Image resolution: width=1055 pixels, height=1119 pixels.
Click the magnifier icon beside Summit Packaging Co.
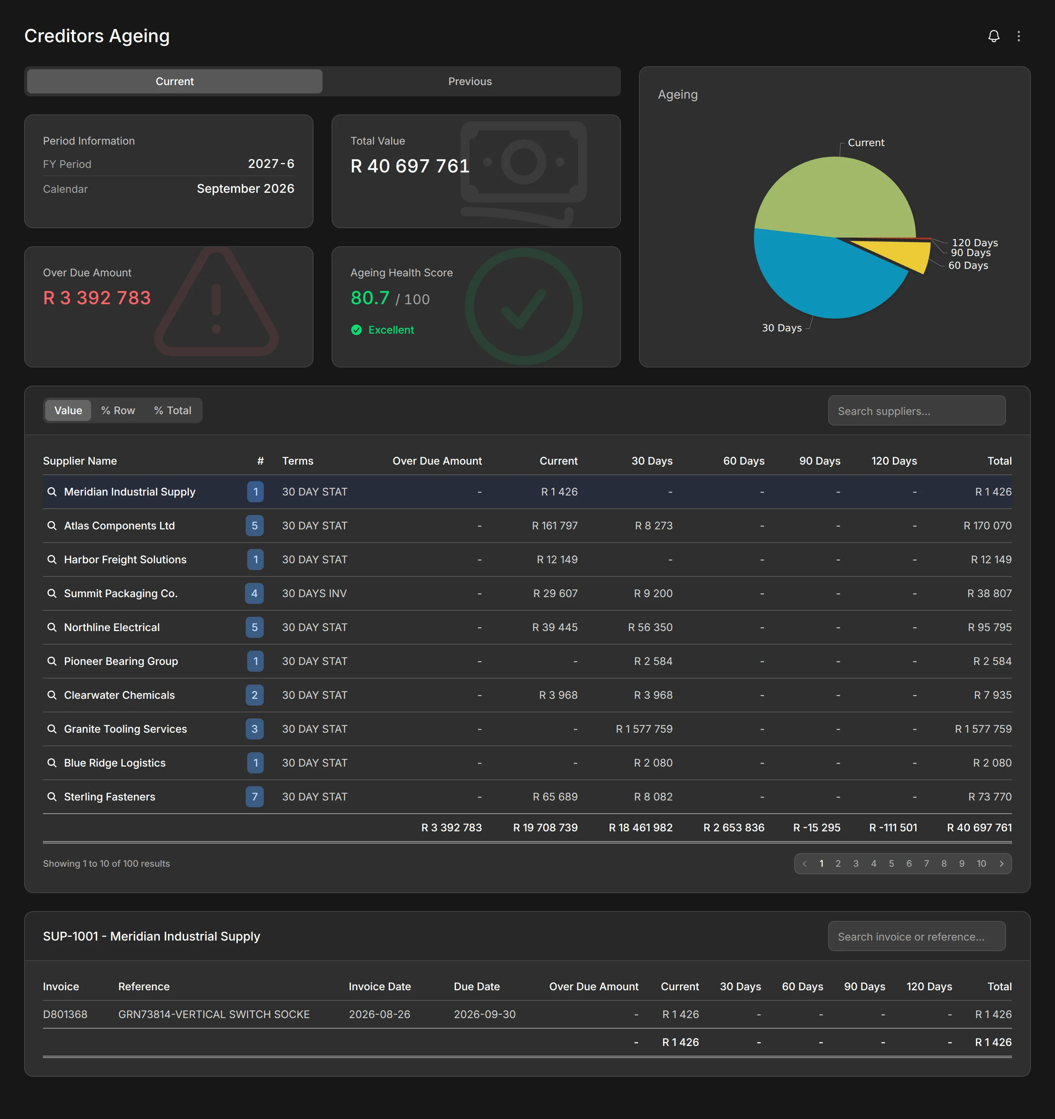point(52,593)
